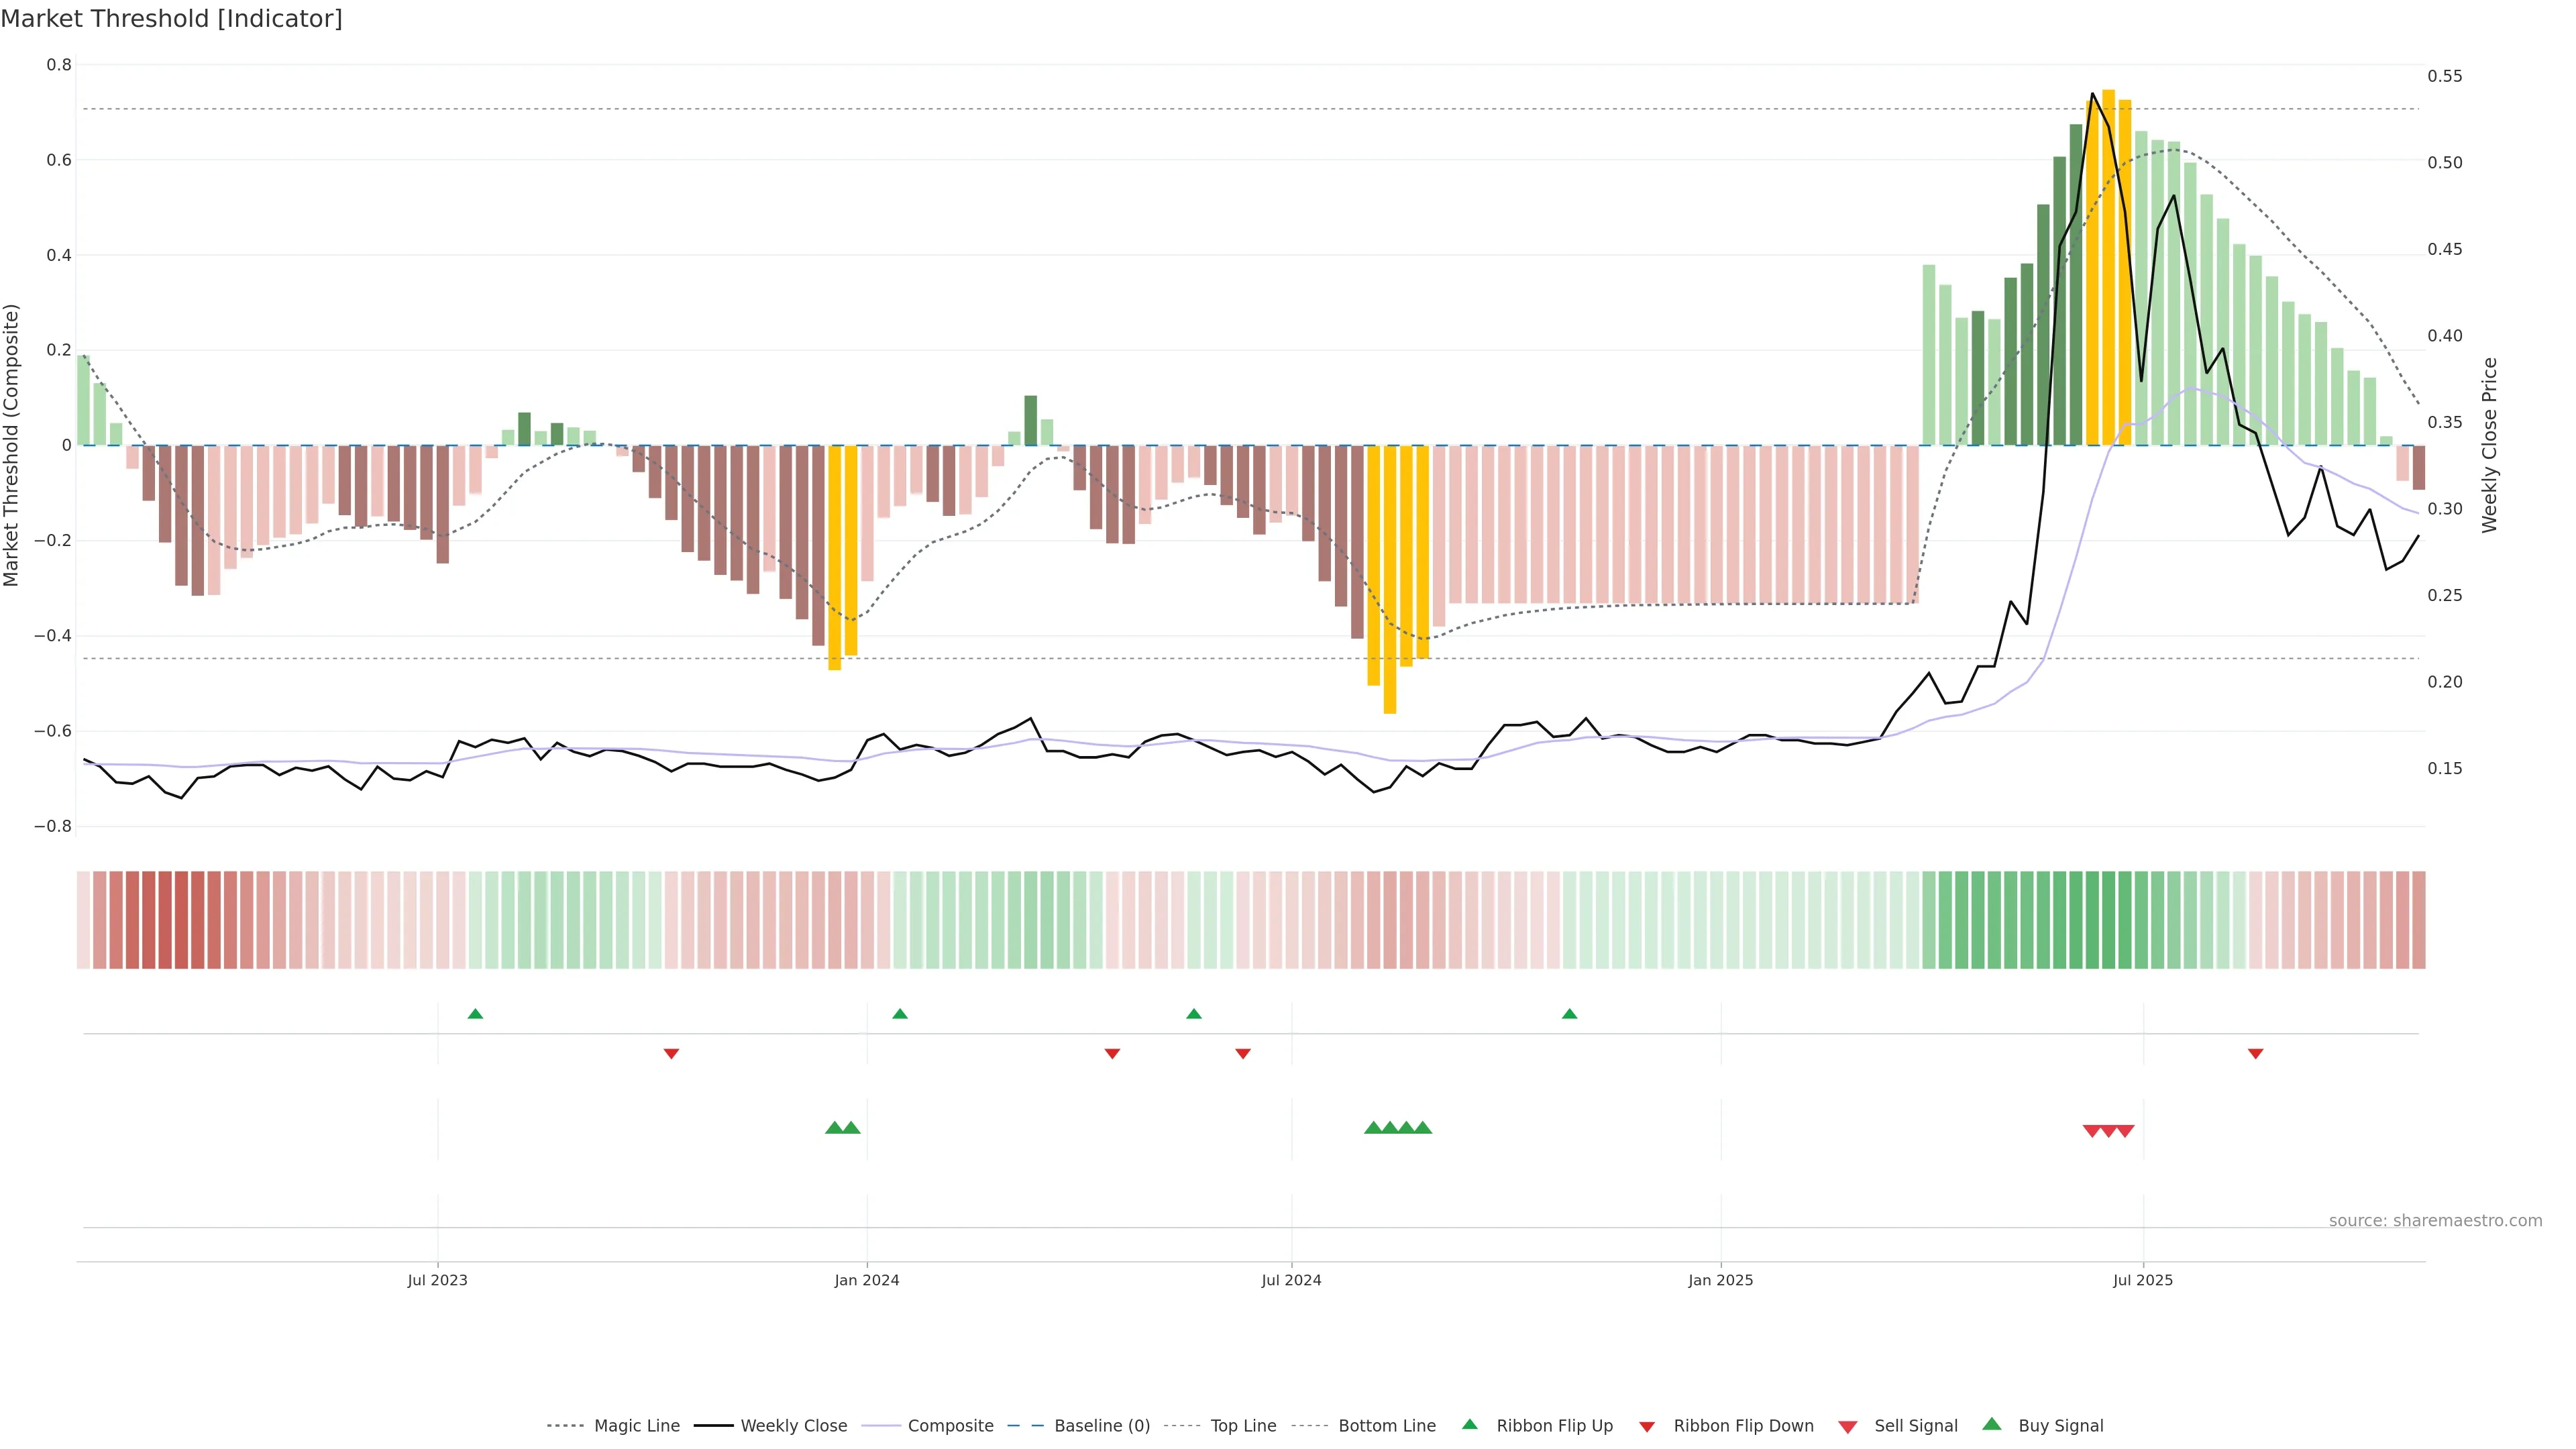Click the leftmost green Buy Signal triangle
Image resolution: width=2576 pixels, height=1449 pixels.
[x=834, y=1128]
